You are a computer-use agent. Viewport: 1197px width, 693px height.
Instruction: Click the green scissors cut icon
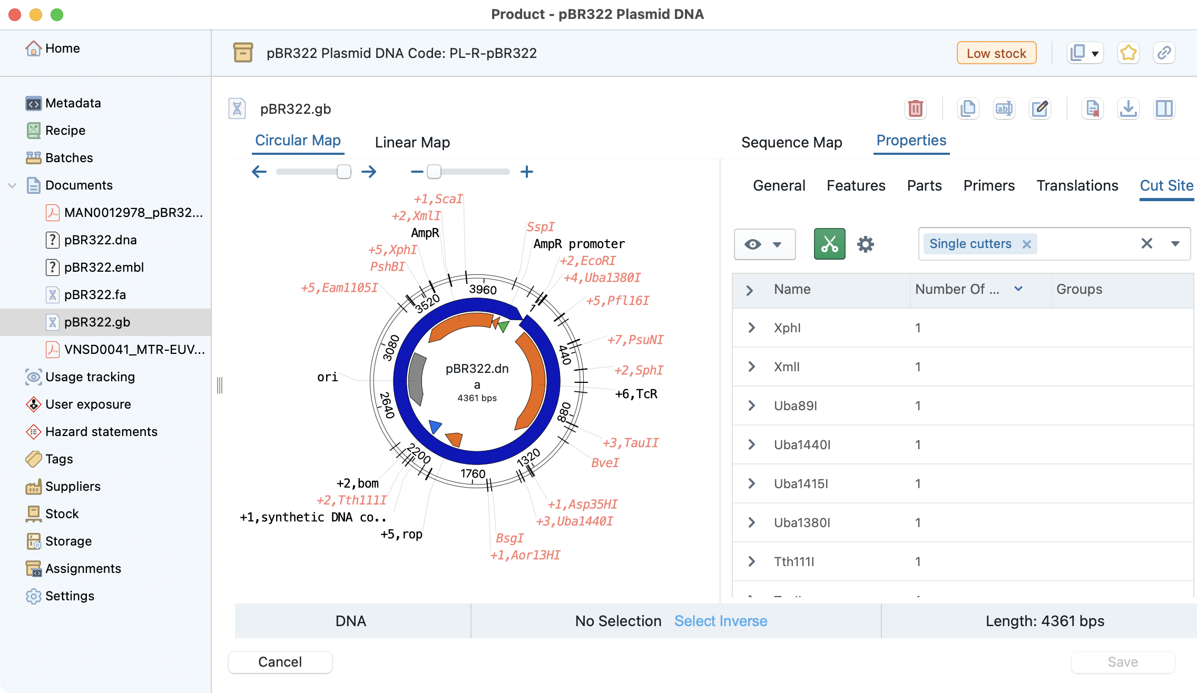(x=829, y=244)
